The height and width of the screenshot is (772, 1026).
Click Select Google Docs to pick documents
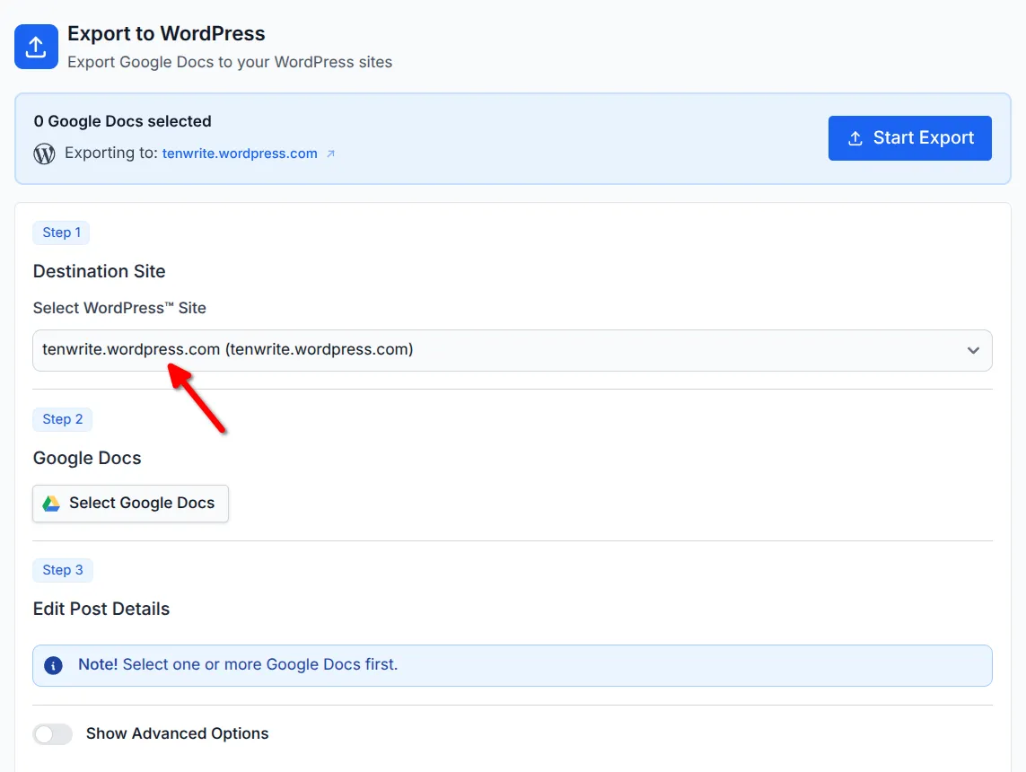[130, 504]
